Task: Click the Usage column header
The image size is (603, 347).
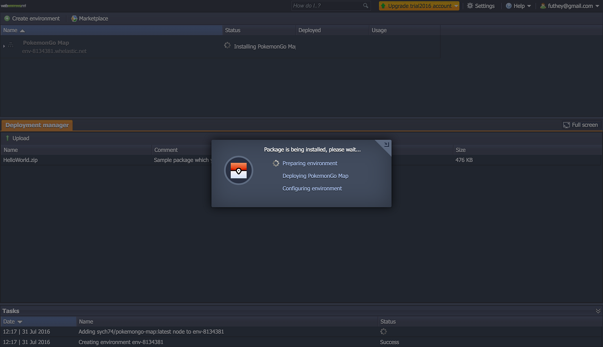Action: [405, 30]
